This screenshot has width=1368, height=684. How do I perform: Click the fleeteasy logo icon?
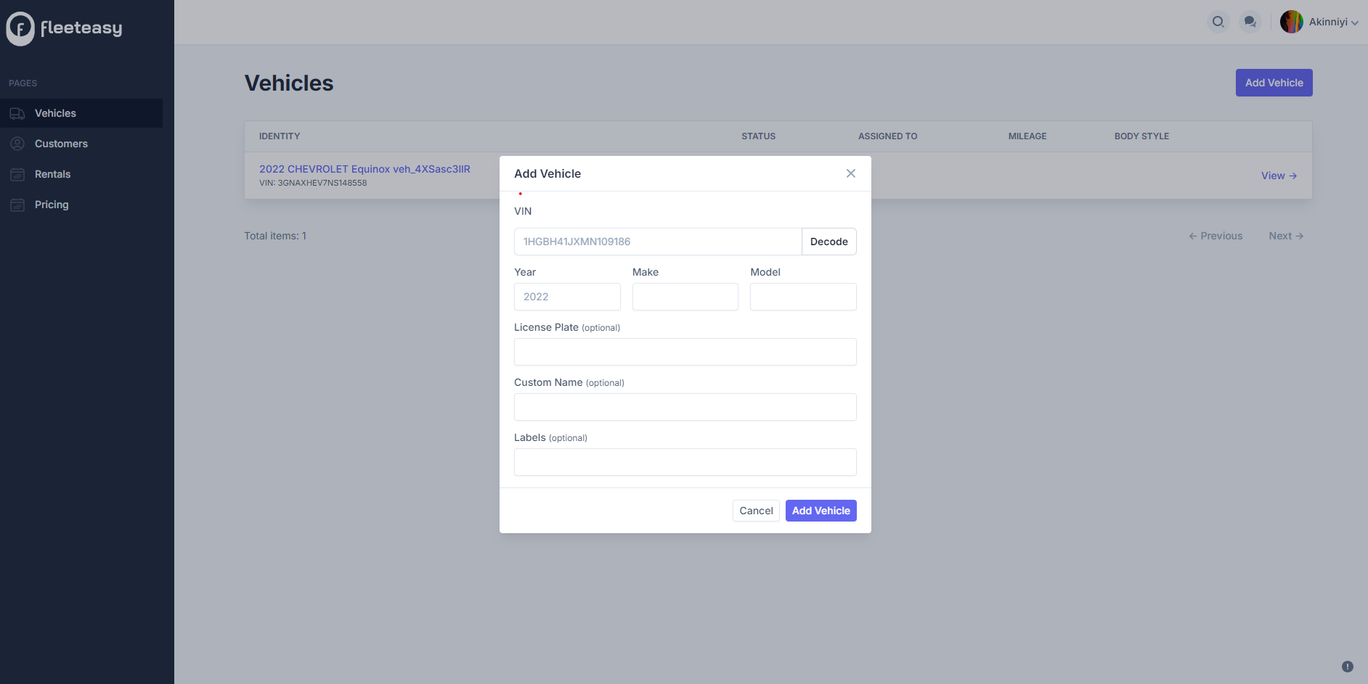pyautogui.click(x=20, y=28)
